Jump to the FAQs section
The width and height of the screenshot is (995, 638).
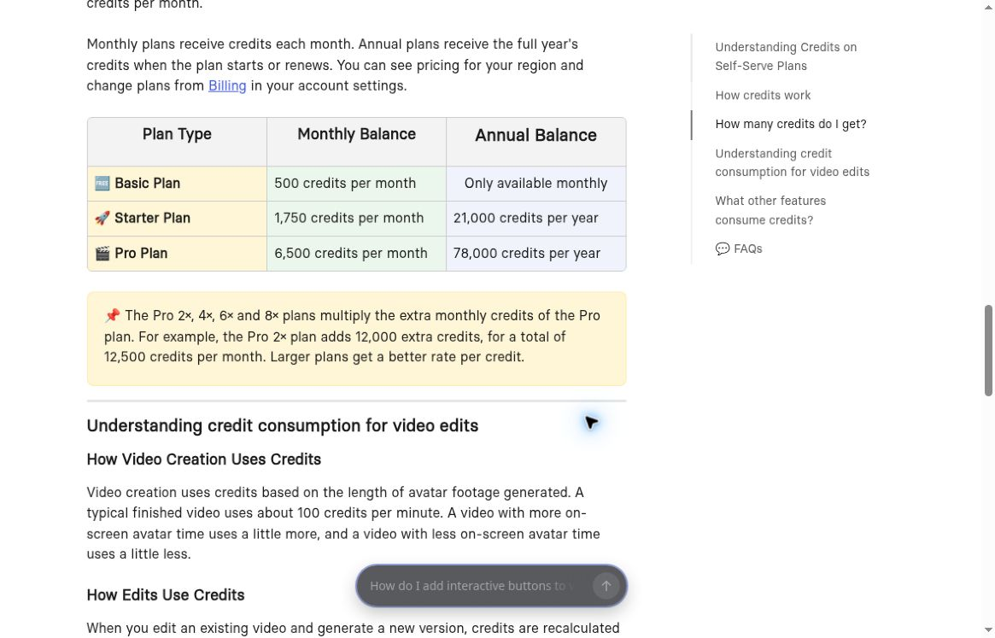pyautogui.click(x=739, y=249)
